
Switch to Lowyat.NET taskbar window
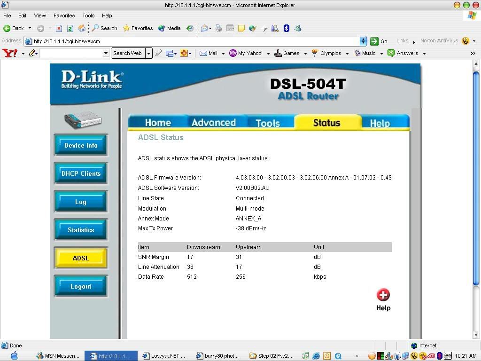(164, 356)
